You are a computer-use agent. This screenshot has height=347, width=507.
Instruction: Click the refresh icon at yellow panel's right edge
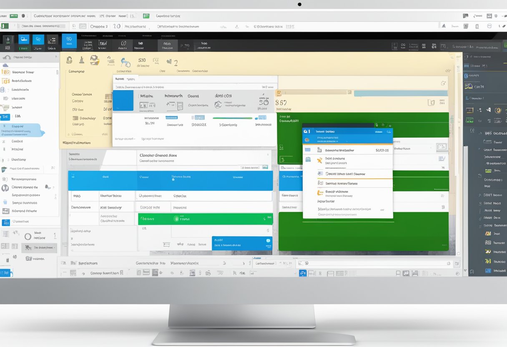tap(443, 83)
